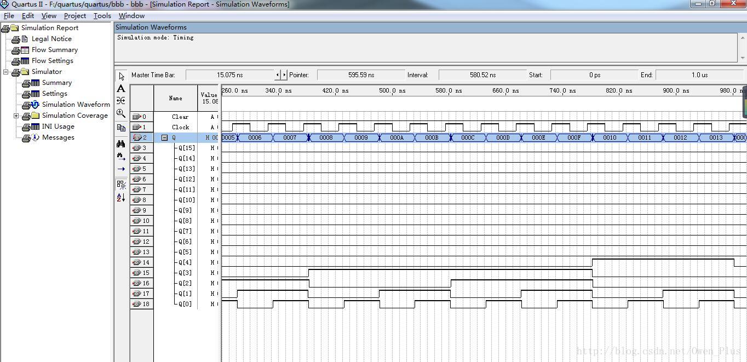Select the Zoom magnifier tool
Screen dimensions: 747x362
121,113
